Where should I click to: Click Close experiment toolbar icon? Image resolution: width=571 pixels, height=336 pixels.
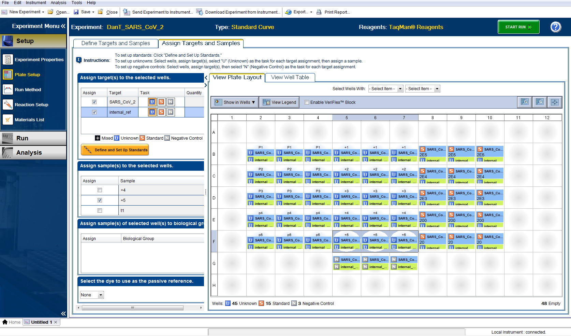(x=100, y=12)
